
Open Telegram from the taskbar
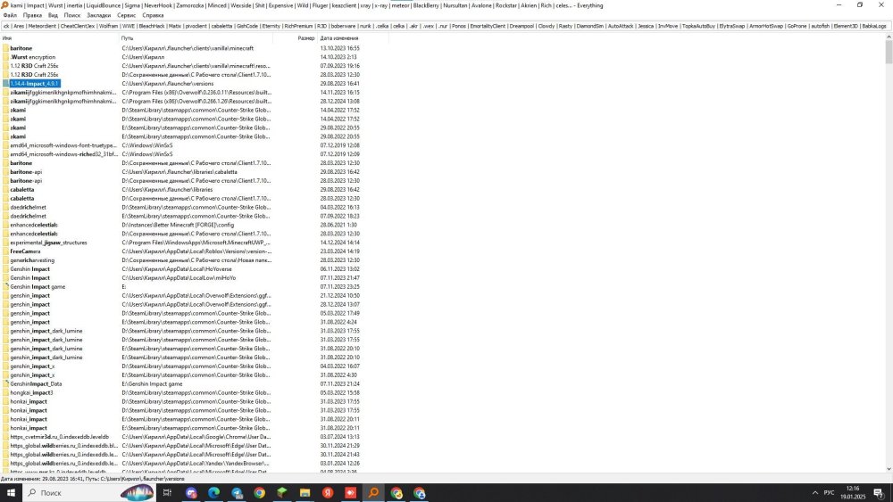pyautogui.click(x=237, y=492)
